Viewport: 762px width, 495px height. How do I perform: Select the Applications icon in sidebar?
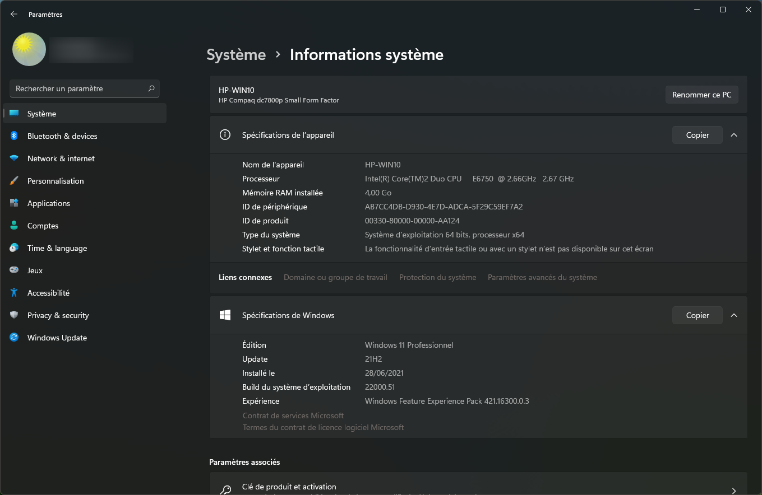[14, 203]
